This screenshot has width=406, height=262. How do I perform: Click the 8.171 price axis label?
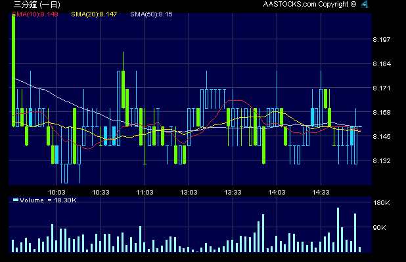(x=382, y=88)
